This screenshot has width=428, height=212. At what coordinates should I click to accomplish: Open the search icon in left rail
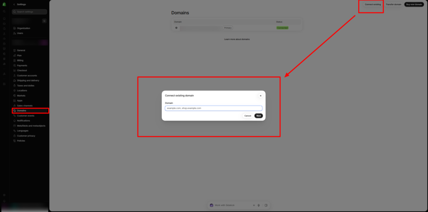[x=4, y=11]
